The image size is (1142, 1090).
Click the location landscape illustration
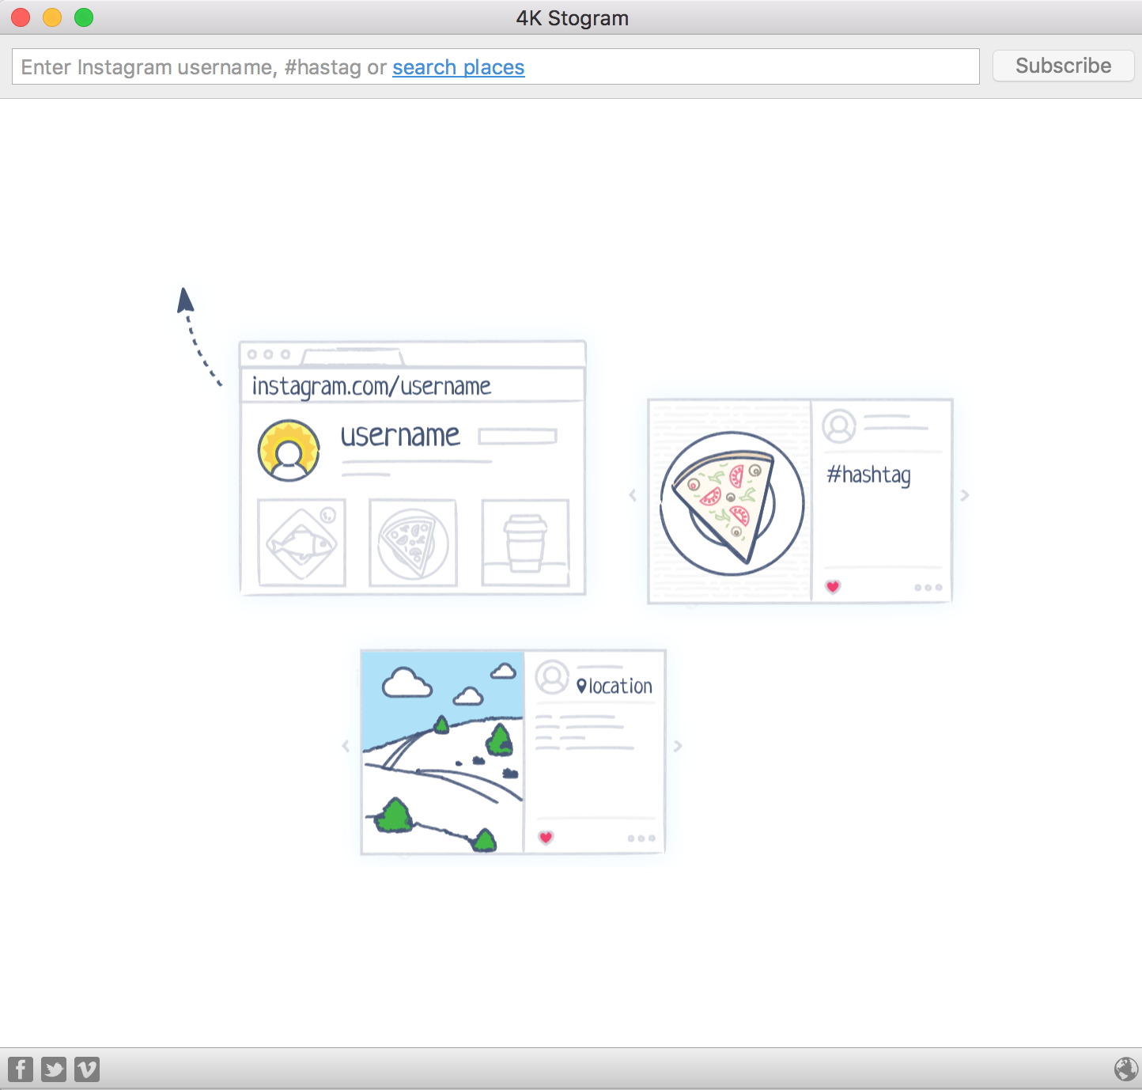pyautogui.click(x=513, y=752)
